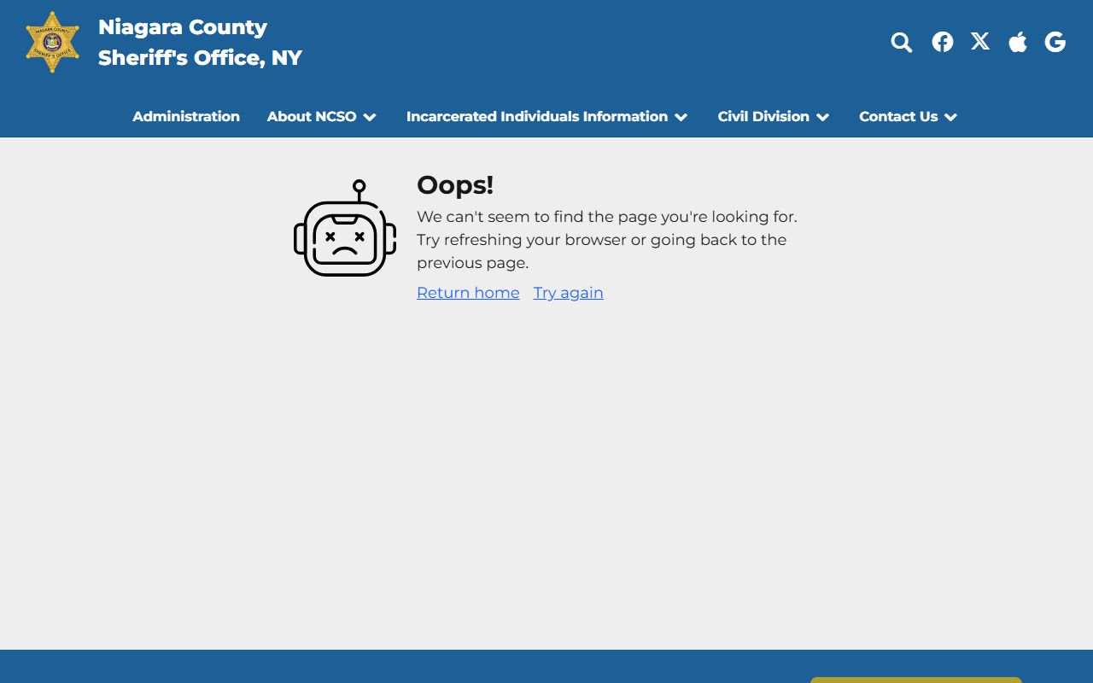Click the Niagara County Sheriff's Office title
The height and width of the screenshot is (683, 1093).
200,42
